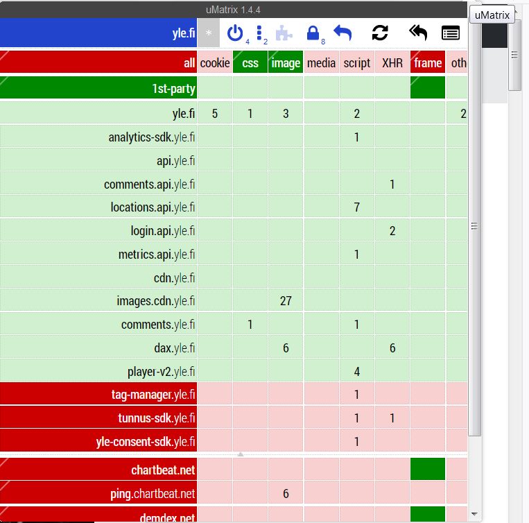The image size is (529, 523).
Task: Open the three-dot overflow options menu
Action: [259, 33]
